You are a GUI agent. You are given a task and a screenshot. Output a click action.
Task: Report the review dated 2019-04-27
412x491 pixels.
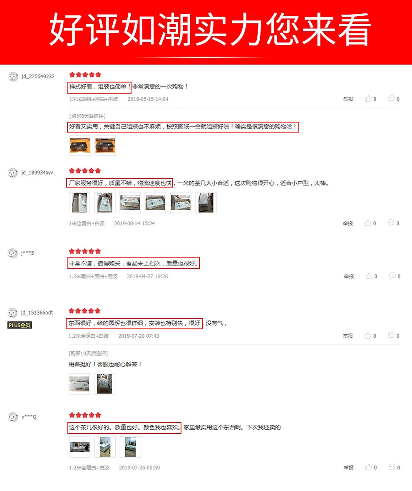pyautogui.click(x=349, y=276)
